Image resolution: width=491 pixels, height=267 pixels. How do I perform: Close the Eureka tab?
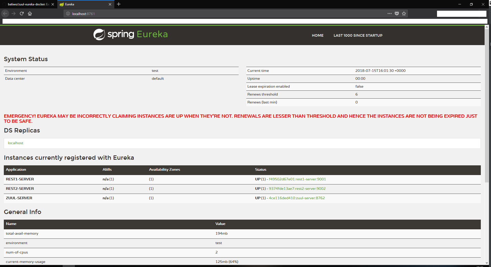(110, 4)
